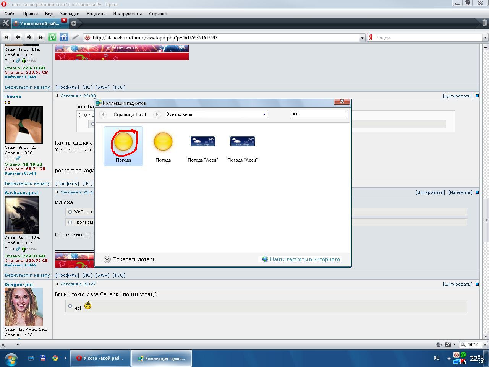The width and height of the screenshot is (489, 367).
Task: Click Найти гаджеты в интернете link
Action: click(x=304, y=259)
